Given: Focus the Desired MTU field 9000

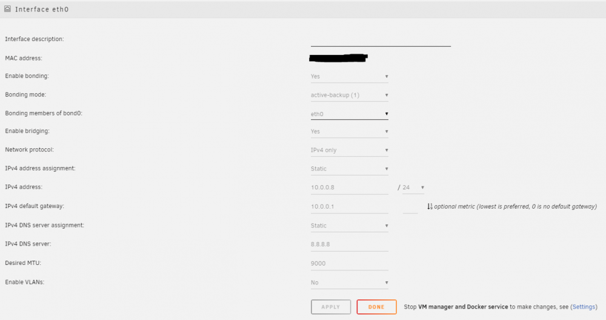Looking at the screenshot, I should pos(350,263).
